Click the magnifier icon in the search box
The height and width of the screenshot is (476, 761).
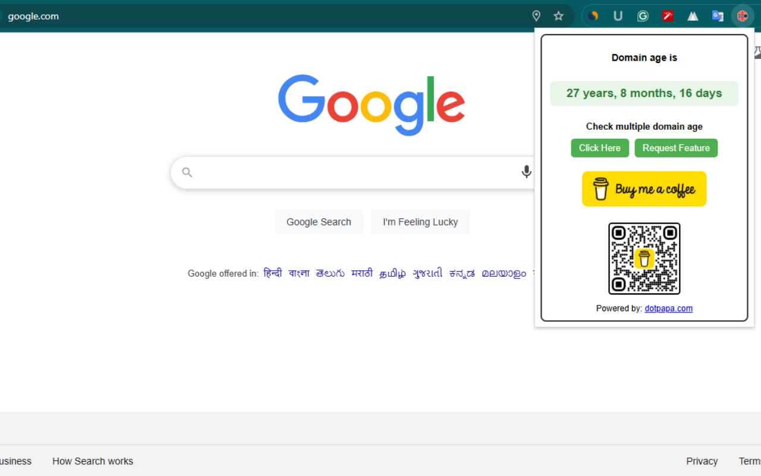click(187, 173)
